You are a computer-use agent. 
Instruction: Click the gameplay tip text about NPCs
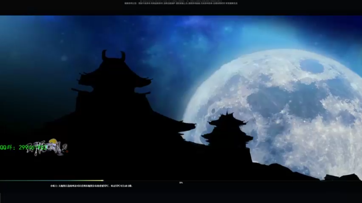(91, 186)
